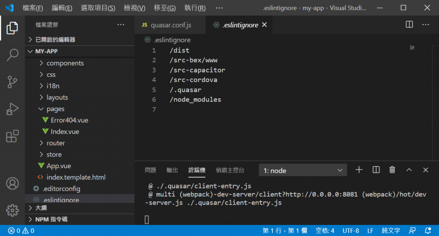Open the Accounts menu icon
Viewport: 439px width, 236px height.
coord(12,184)
